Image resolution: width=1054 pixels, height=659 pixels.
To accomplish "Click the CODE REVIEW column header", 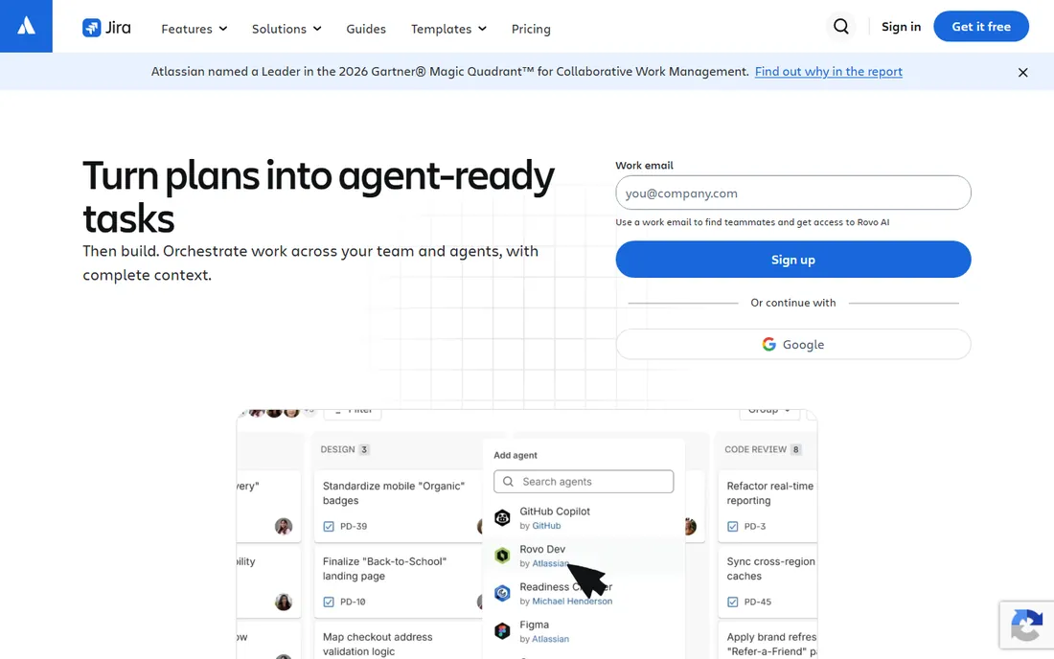I will pos(756,449).
